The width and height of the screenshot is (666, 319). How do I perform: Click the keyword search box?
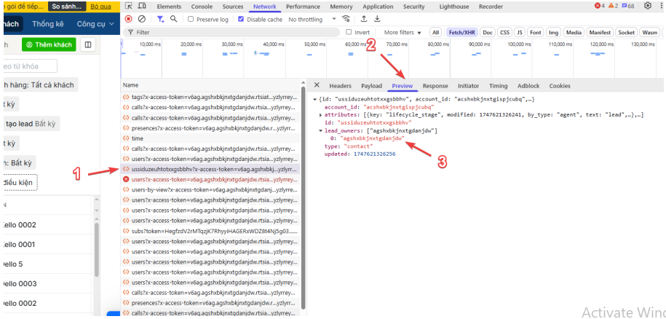pyautogui.click(x=29, y=66)
